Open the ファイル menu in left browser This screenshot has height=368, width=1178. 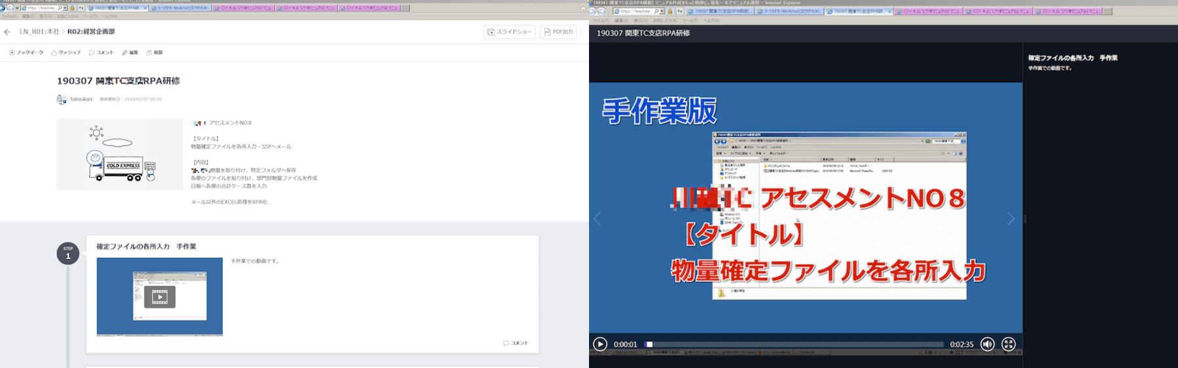coord(9,16)
